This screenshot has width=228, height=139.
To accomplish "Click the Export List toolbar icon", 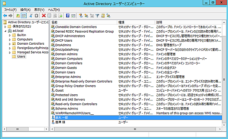I will click(x=60, y=16).
